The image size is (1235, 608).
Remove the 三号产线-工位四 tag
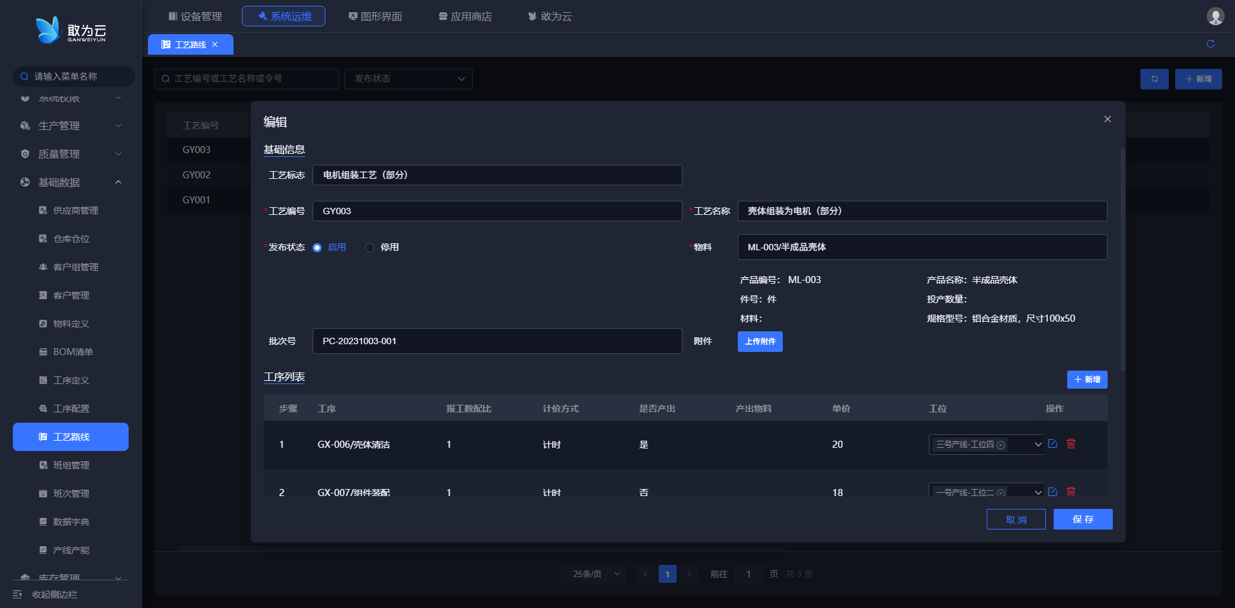1001,445
